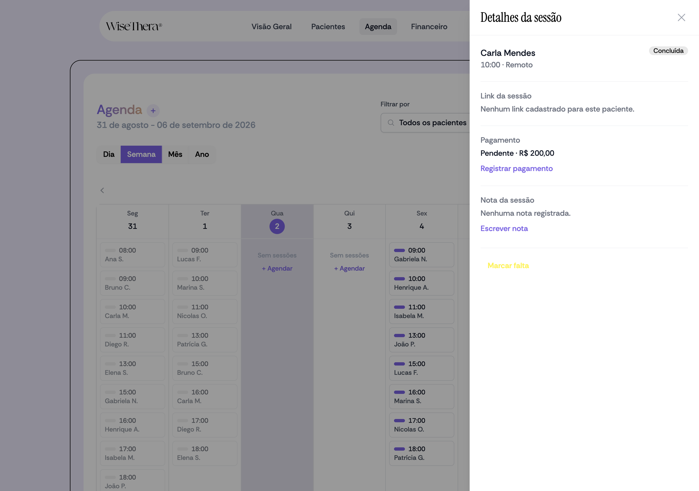Open Friday 18:00 Patrícia G. session
Viewport: 699px width, 491px height.
click(422, 453)
